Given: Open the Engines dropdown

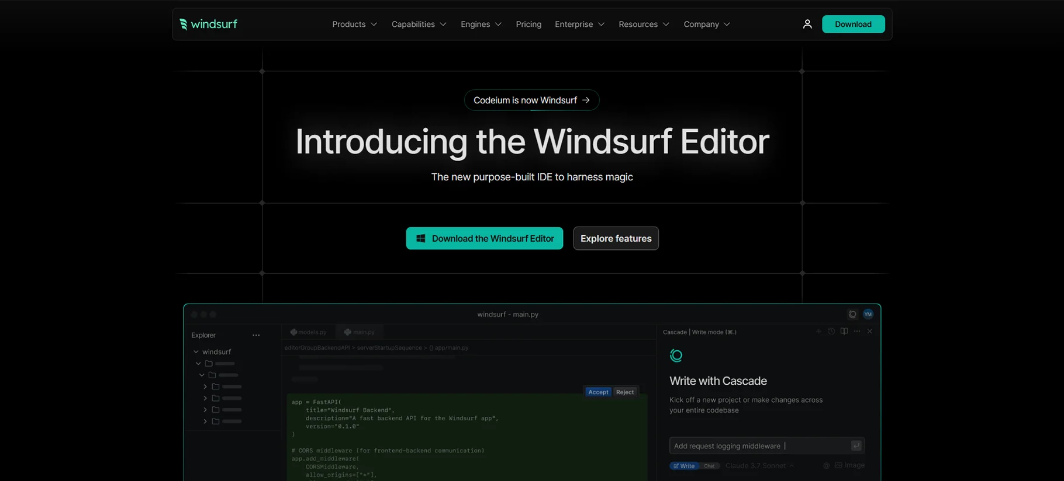Looking at the screenshot, I should pyautogui.click(x=481, y=24).
